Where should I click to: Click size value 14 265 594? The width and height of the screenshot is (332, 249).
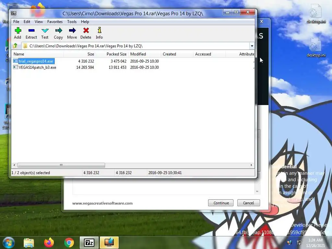tap(85, 67)
